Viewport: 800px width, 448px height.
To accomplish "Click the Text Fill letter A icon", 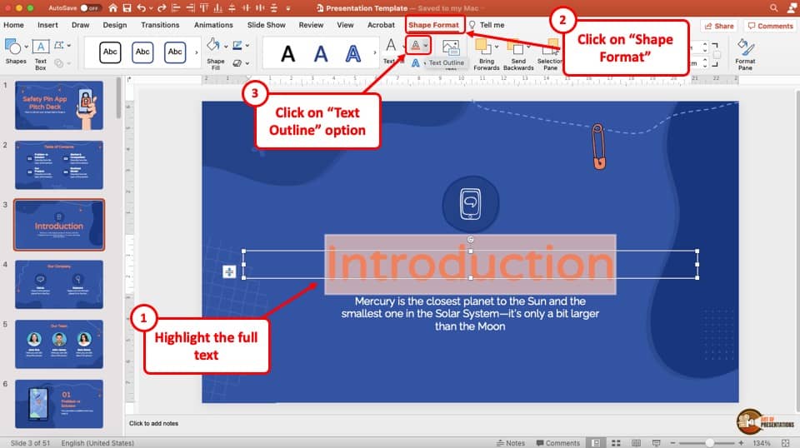I will pos(391,45).
